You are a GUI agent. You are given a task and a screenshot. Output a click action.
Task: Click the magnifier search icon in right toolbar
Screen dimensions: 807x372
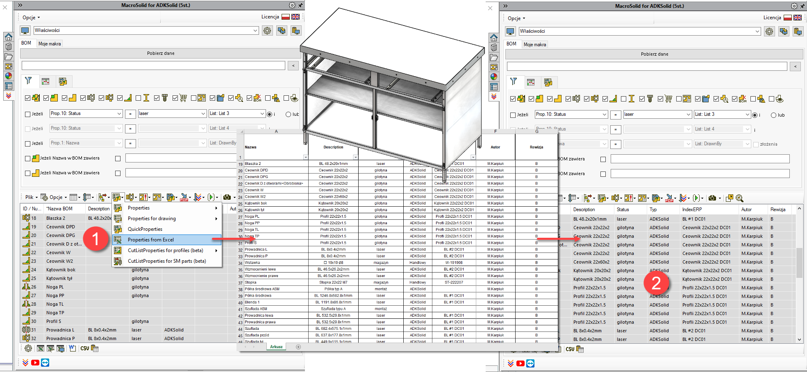[740, 198]
